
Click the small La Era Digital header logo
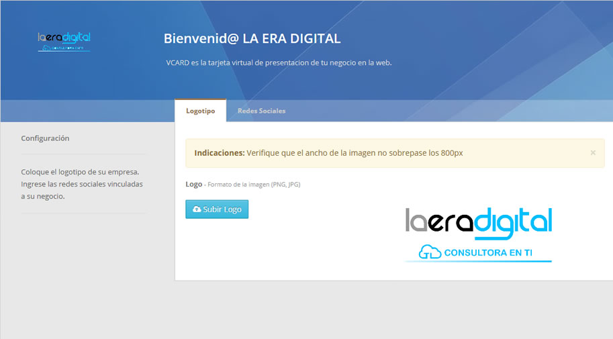click(64, 41)
